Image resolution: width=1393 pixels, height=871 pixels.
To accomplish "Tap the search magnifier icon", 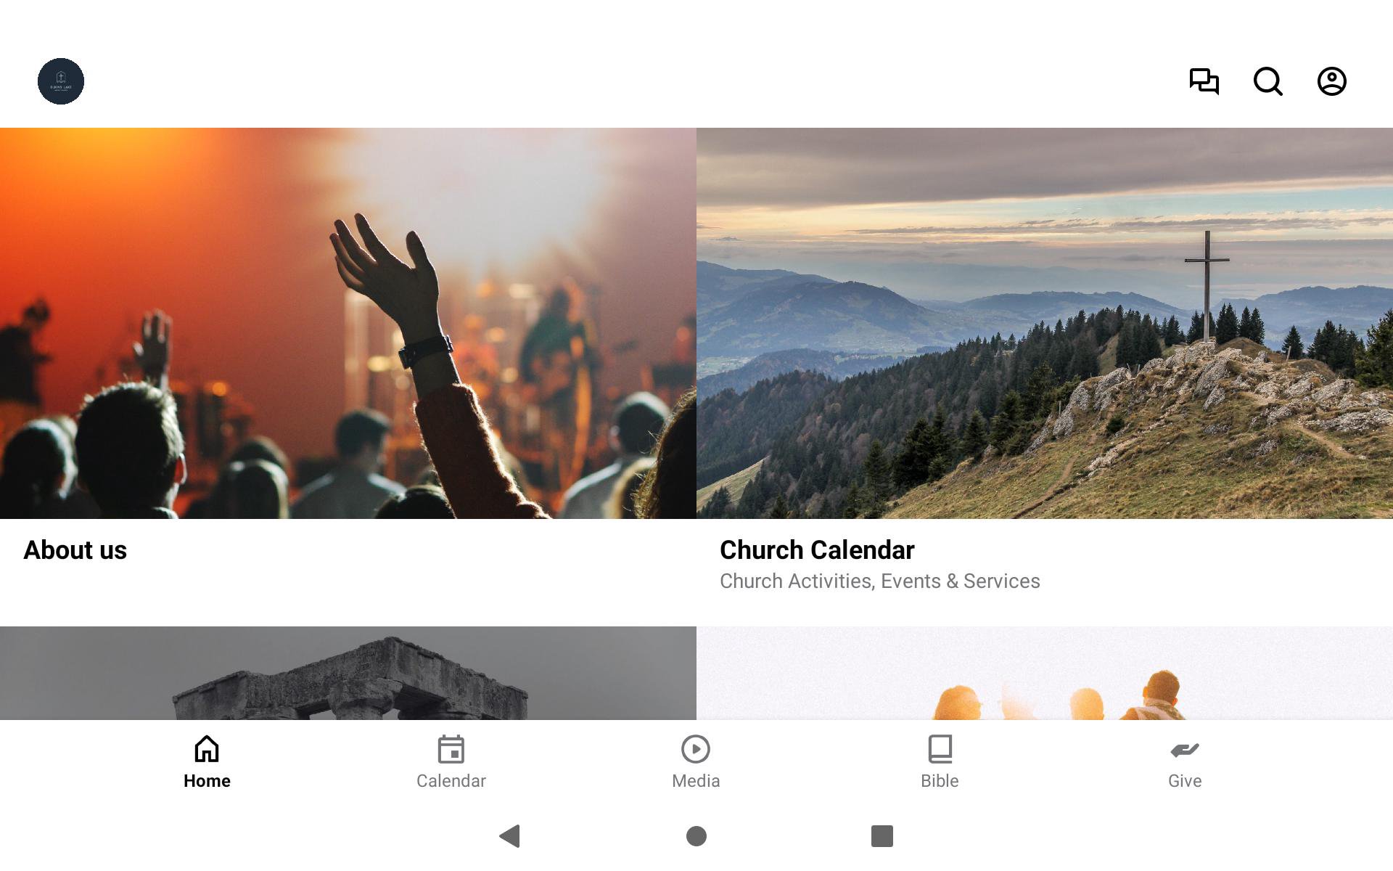I will coord(1268,81).
